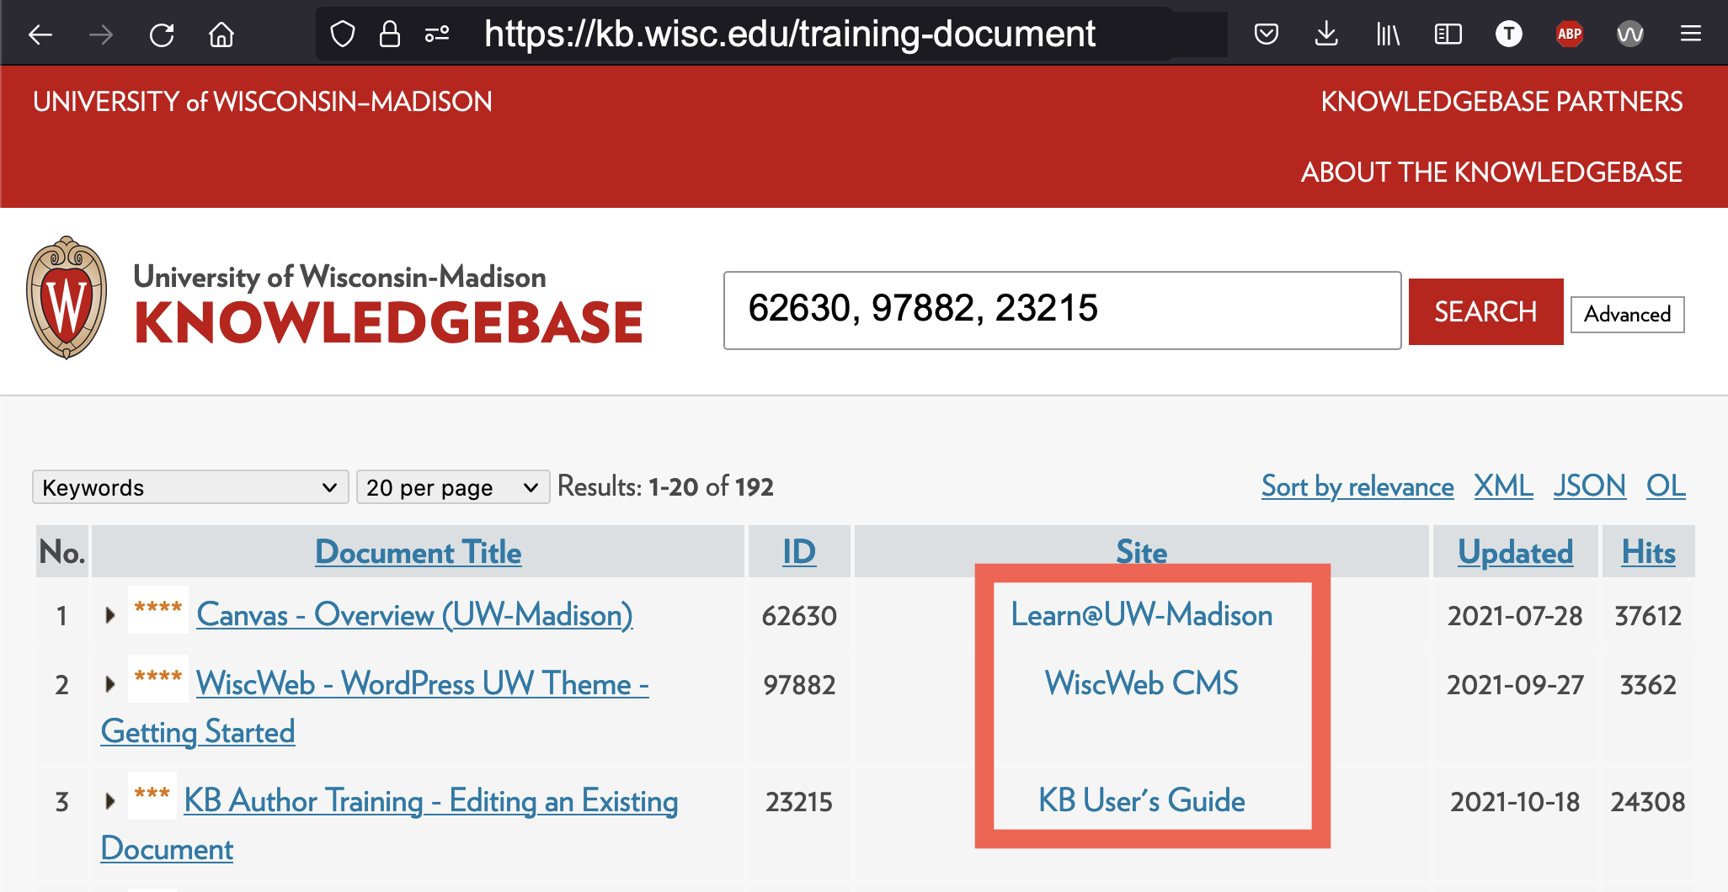This screenshot has width=1728, height=892.
Task: Open the browser hamburger menu
Action: pyautogui.click(x=1691, y=35)
